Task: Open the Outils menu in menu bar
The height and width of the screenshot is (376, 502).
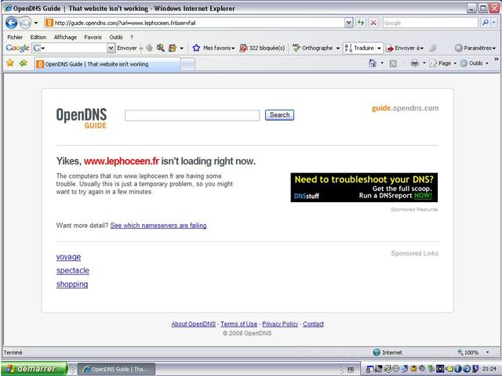Action: [x=116, y=37]
